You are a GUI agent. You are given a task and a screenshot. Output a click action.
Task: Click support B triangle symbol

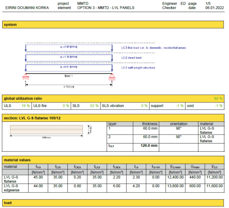[x=112, y=77]
